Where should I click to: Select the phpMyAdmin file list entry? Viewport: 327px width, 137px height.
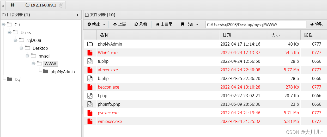[x=110, y=44]
